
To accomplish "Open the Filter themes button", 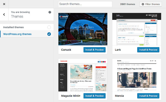I will tap(151, 4).
